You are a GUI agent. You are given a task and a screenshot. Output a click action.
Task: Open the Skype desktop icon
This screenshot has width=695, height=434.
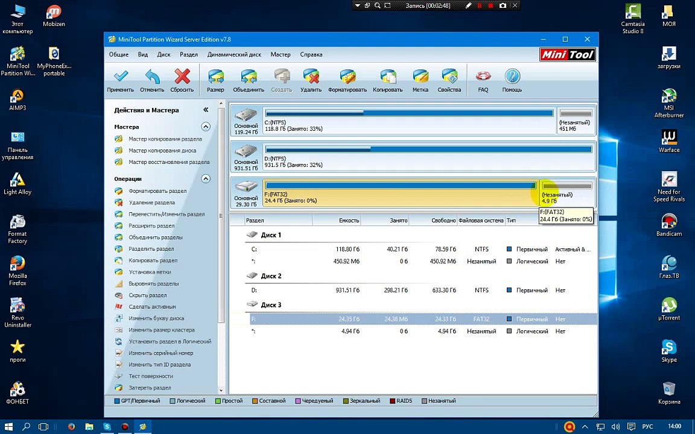click(x=669, y=351)
